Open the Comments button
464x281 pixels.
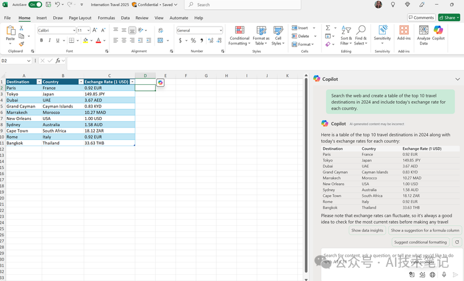[421, 18]
